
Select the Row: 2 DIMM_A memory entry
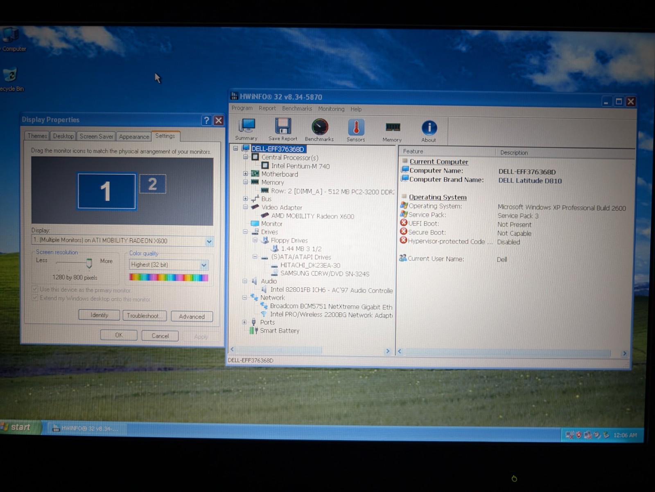click(x=332, y=191)
